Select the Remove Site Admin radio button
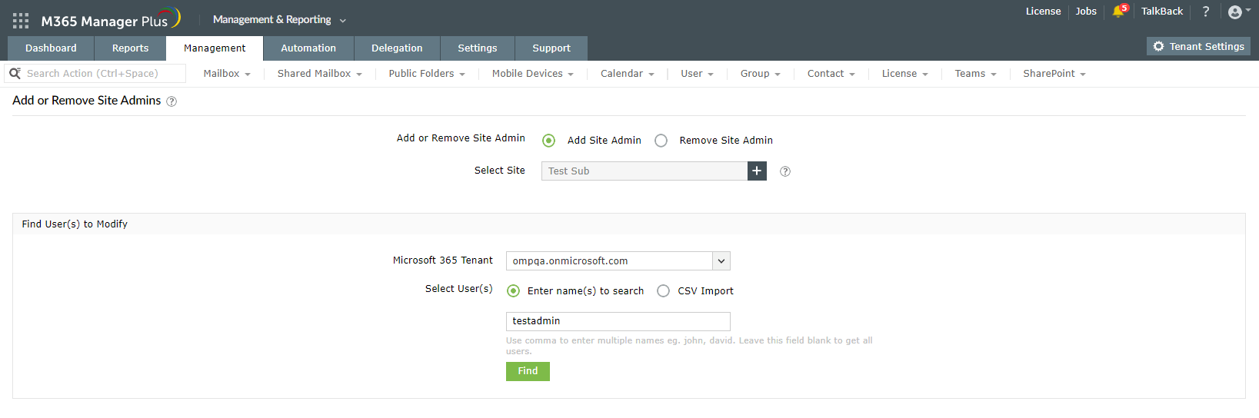 [x=661, y=141]
